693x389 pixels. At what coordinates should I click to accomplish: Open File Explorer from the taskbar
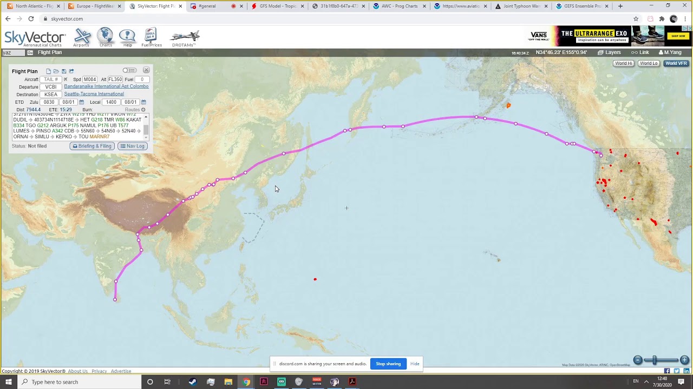pyautogui.click(x=228, y=382)
